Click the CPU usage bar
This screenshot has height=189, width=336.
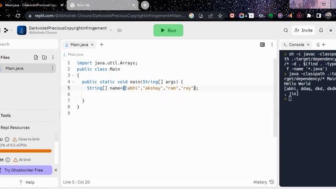26,151
